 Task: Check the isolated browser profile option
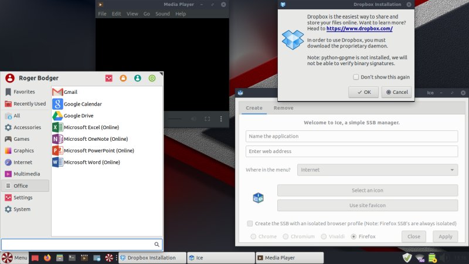250,224
